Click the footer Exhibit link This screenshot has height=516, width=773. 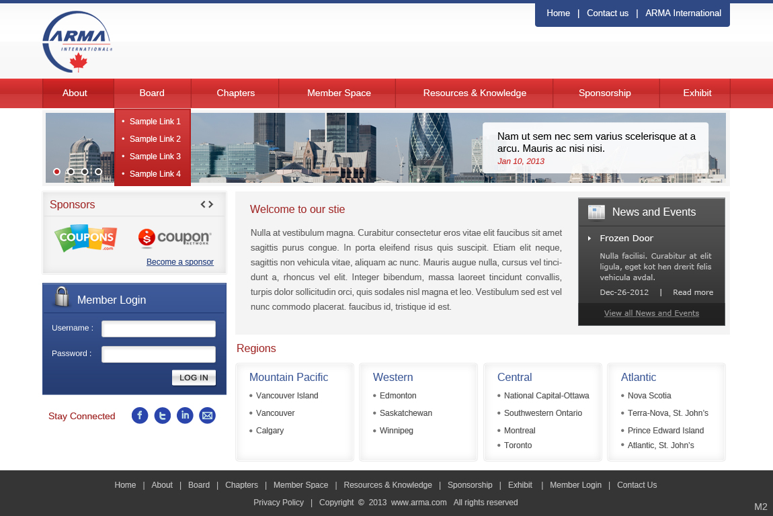520,485
